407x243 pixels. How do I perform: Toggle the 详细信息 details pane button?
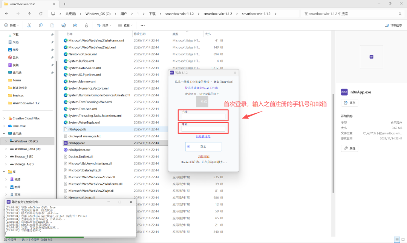(393, 25)
